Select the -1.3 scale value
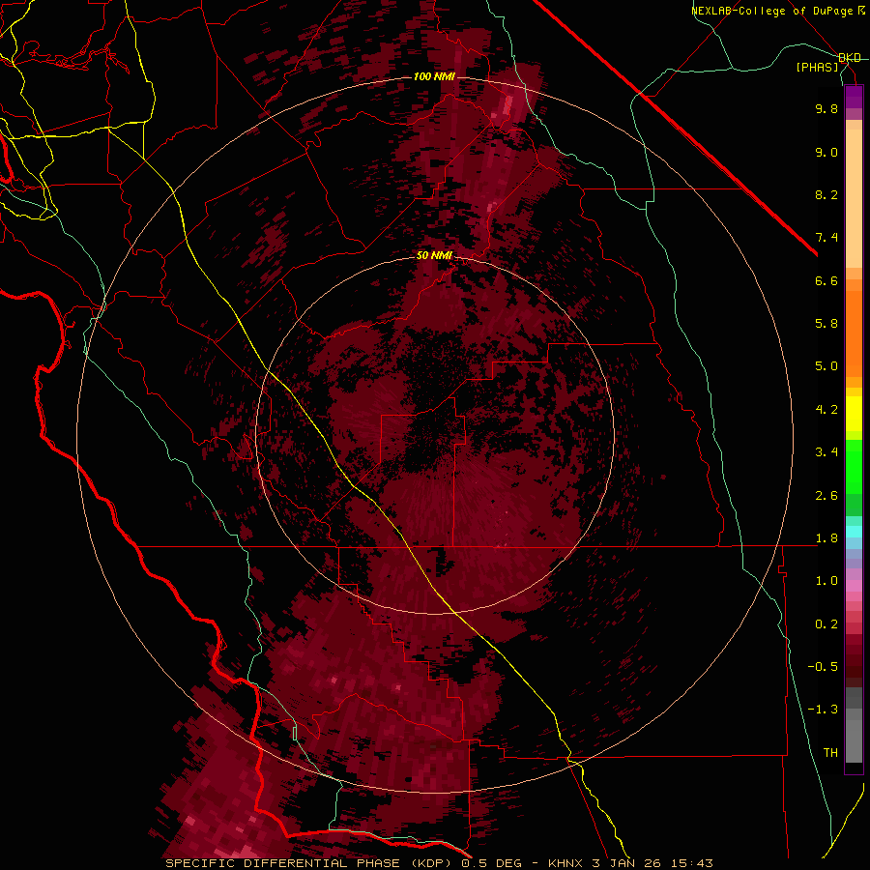 (x=823, y=710)
